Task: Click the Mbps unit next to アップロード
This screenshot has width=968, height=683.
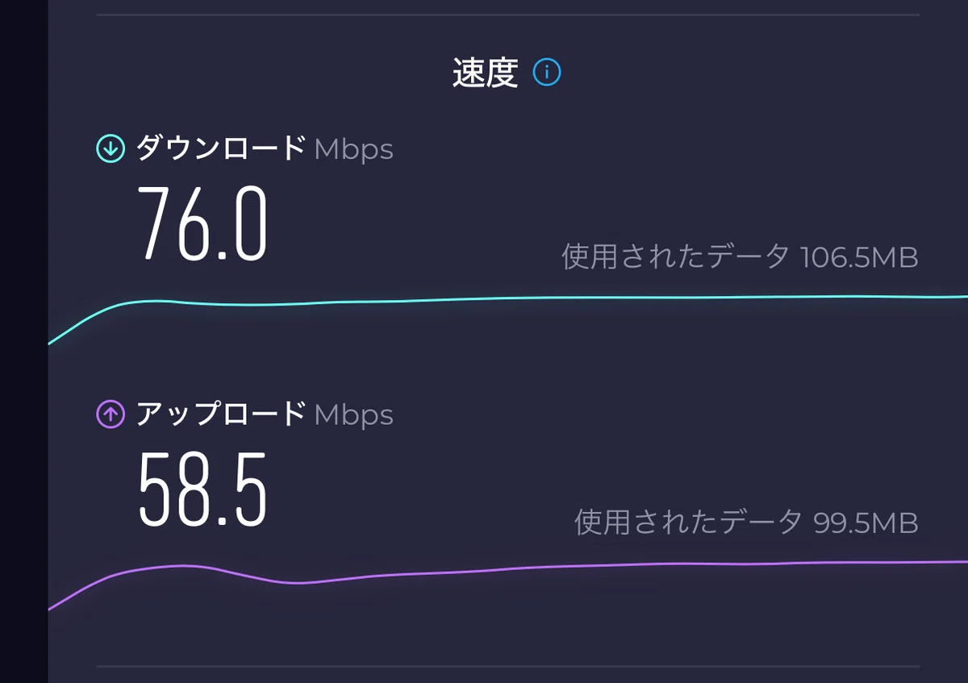Action: click(x=353, y=415)
